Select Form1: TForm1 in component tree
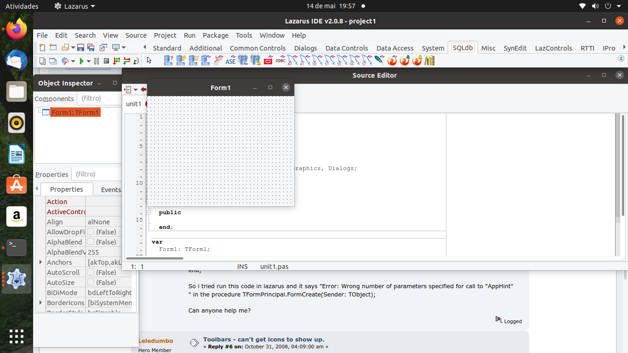This screenshot has height=353, width=628. (75, 113)
